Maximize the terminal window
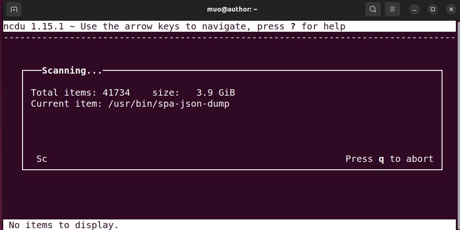The width and height of the screenshot is (460, 230). point(433,9)
